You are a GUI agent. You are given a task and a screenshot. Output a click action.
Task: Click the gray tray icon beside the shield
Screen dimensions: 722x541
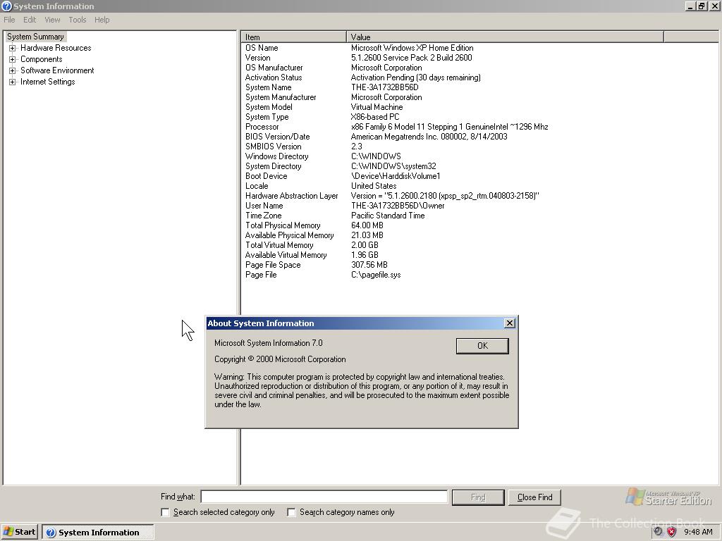tap(659, 532)
